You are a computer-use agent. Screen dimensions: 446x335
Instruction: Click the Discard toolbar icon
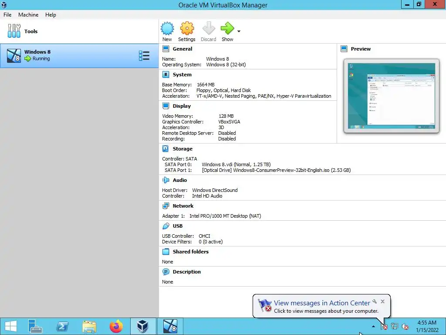click(209, 28)
